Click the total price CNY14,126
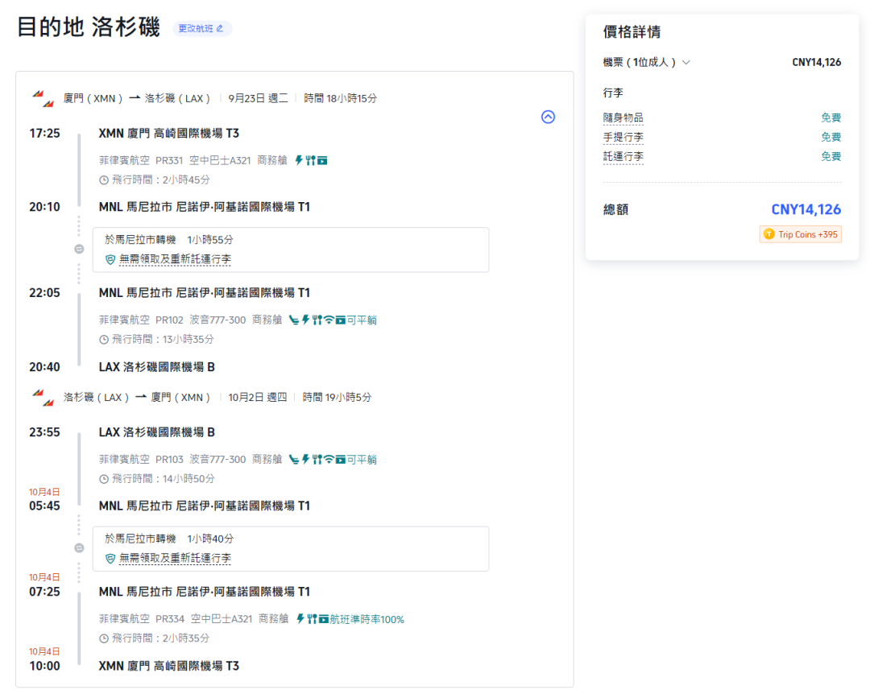Screen dimensions: 870x698 click(x=806, y=209)
